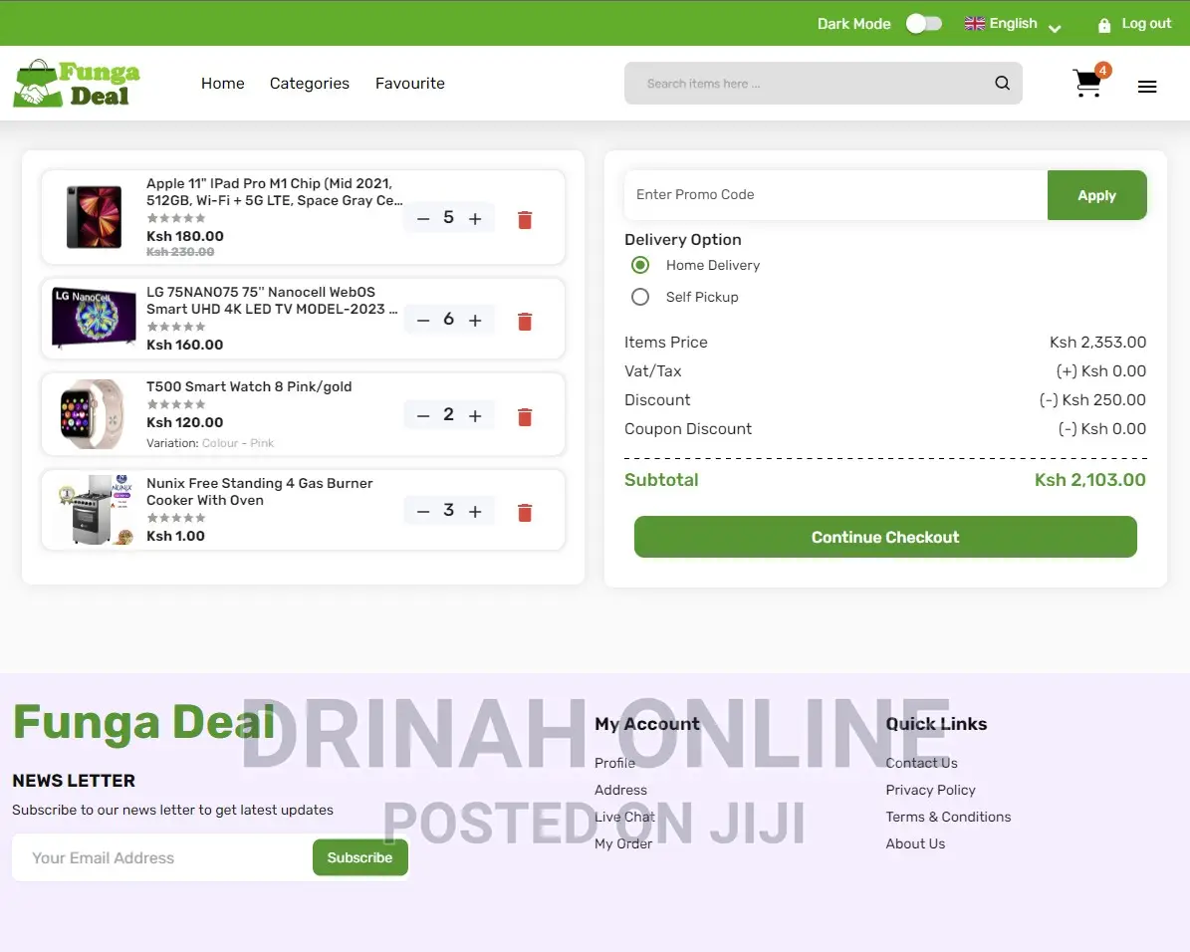This screenshot has width=1190, height=952.
Task: Click the Subtotal Ksh 2,103.00 value
Action: point(1089,480)
